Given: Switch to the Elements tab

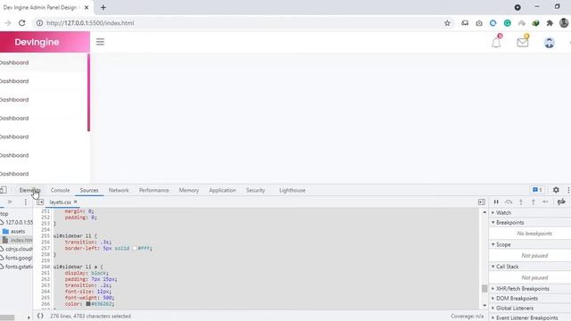Looking at the screenshot, I should [29, 190].
